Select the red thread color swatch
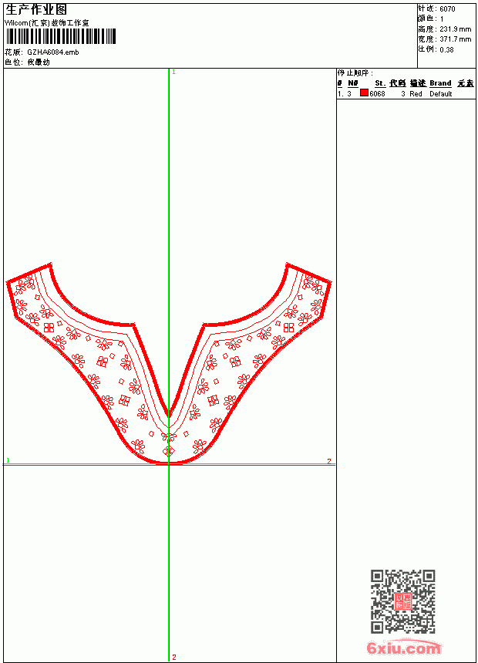Image resolution: width=478 pixels, height=663 pixels. tap(364, 93)
